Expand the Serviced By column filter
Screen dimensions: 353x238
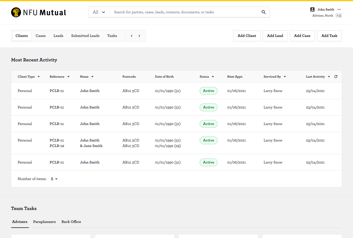click(285, 77)
